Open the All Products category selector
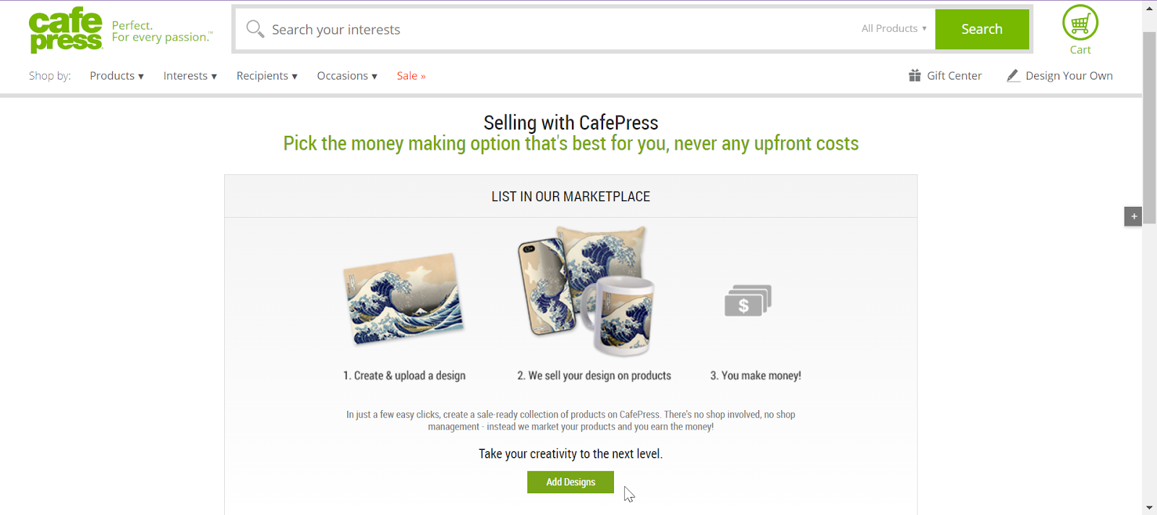 (x=894, y=29)
